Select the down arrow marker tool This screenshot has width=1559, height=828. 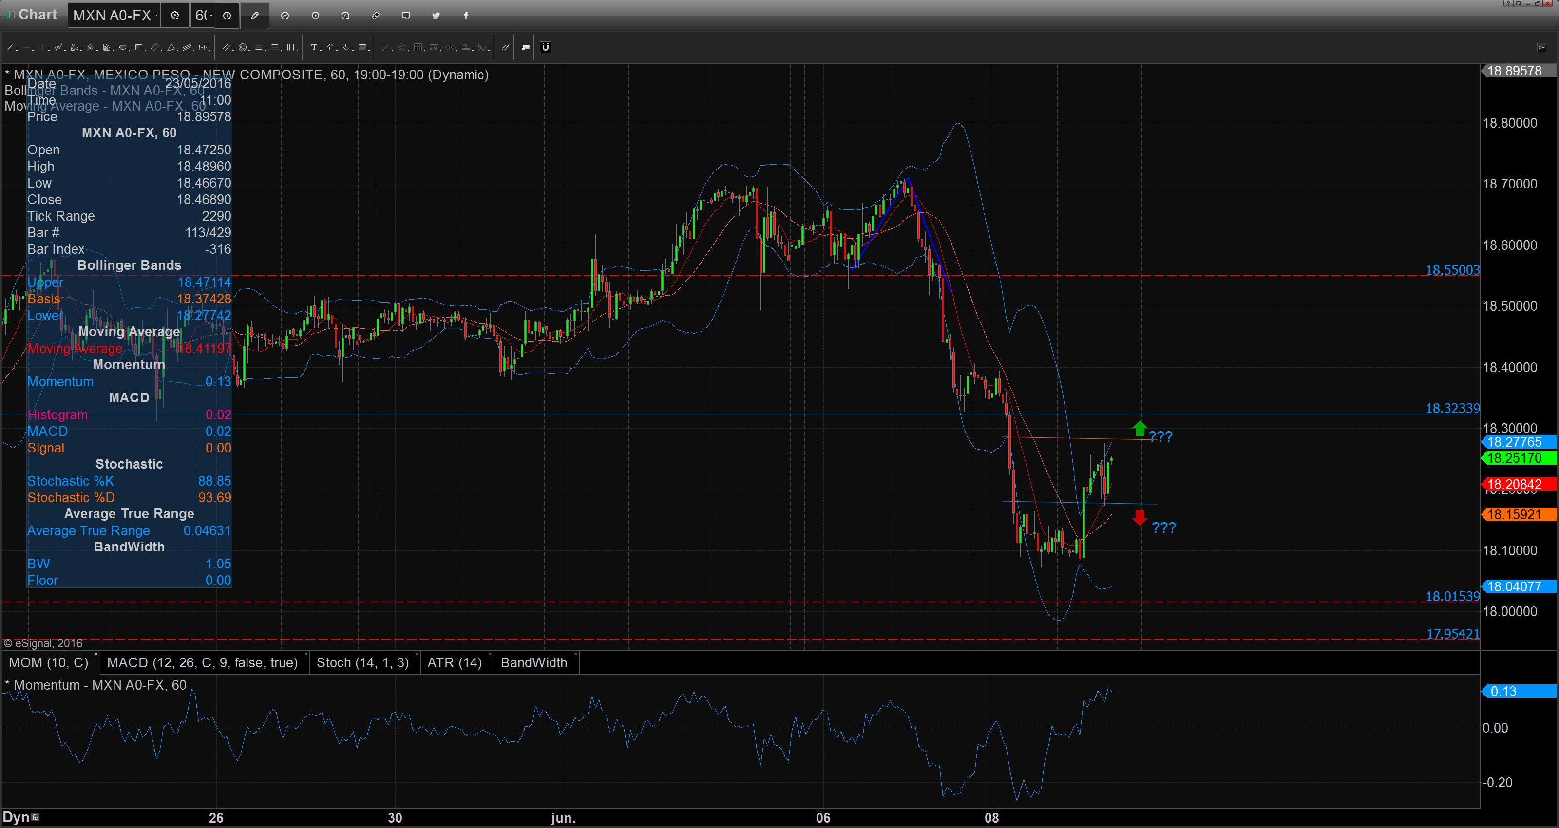tap(346, 47)
